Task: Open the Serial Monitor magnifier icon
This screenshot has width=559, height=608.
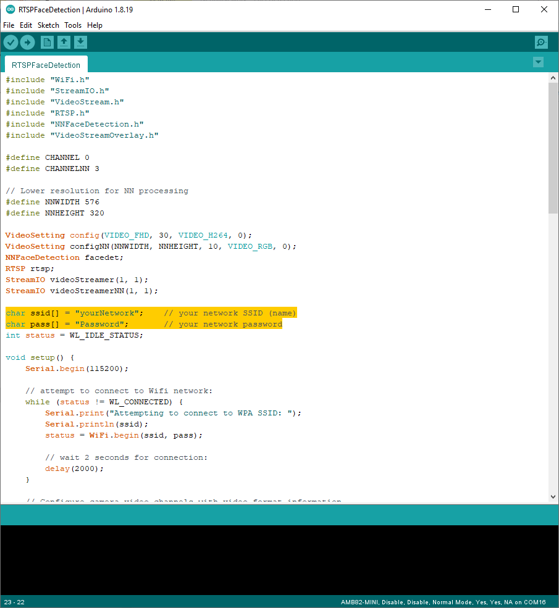Action: pyautogui.click(x=541, y=43)
